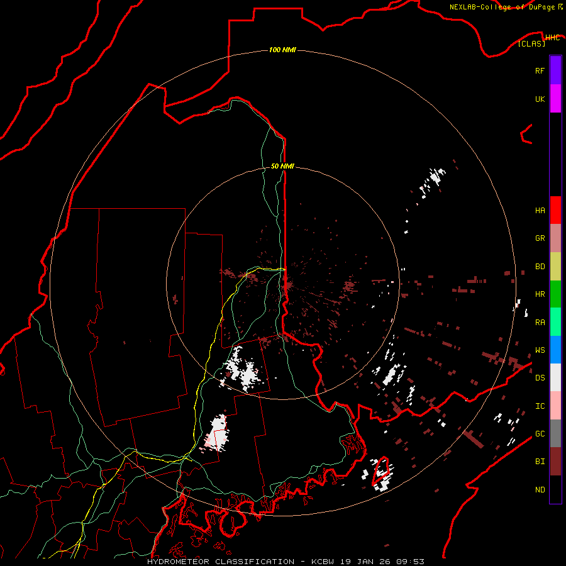Click the HR green legend swatch
566x566 pixels.
pos(555,294)
